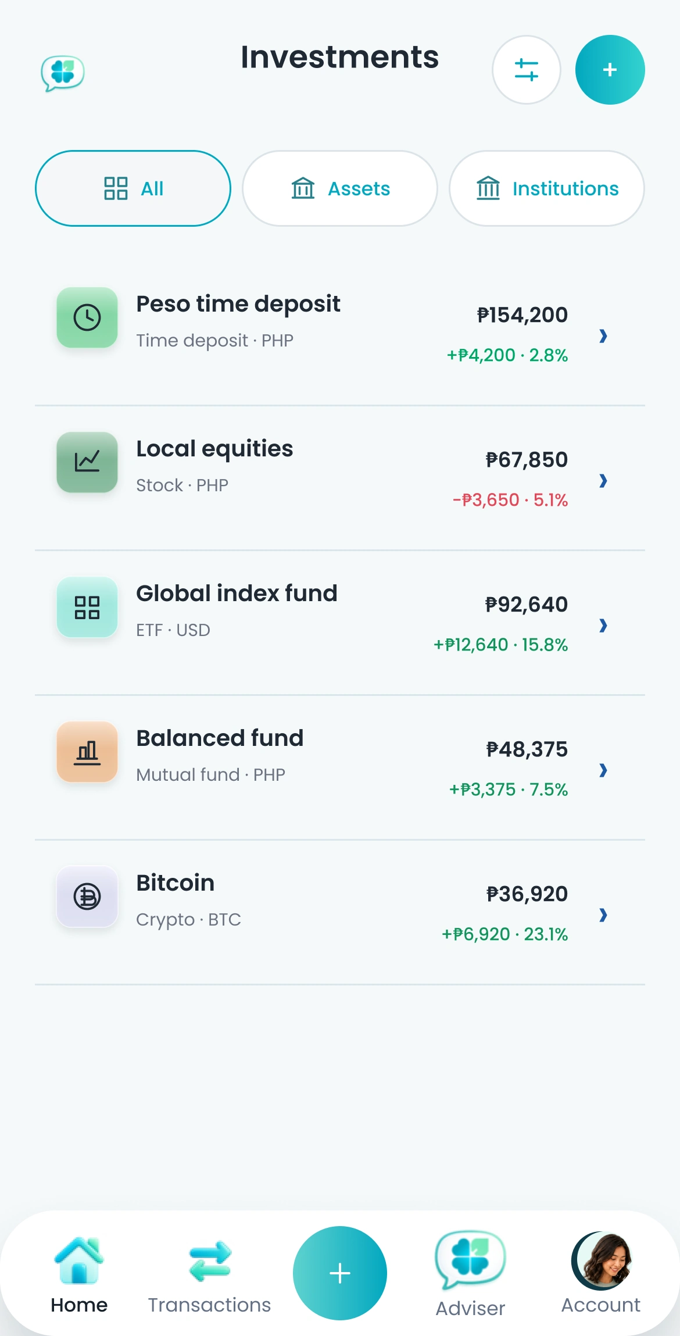680x1336 pixels.
Task: Open the filter sliders icon
Action: 527,70
